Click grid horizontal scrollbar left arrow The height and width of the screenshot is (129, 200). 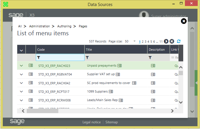point(23,111)
